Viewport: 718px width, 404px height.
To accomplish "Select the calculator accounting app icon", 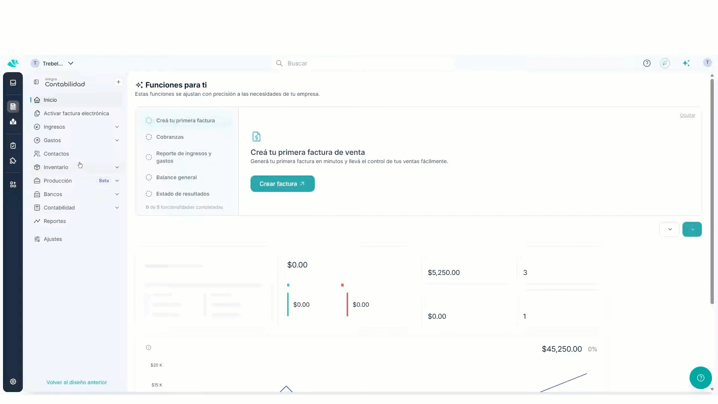I will [x=13, y=107].
